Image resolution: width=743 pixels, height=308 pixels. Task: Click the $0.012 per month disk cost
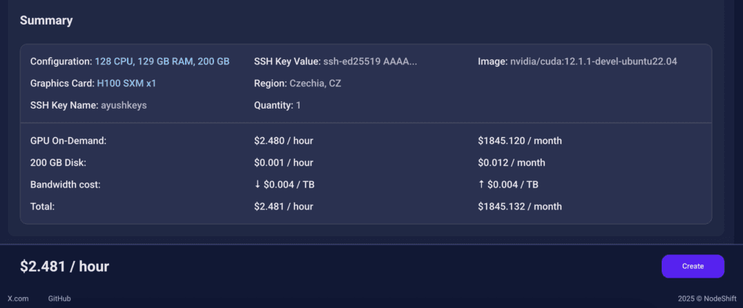(512, 162)
